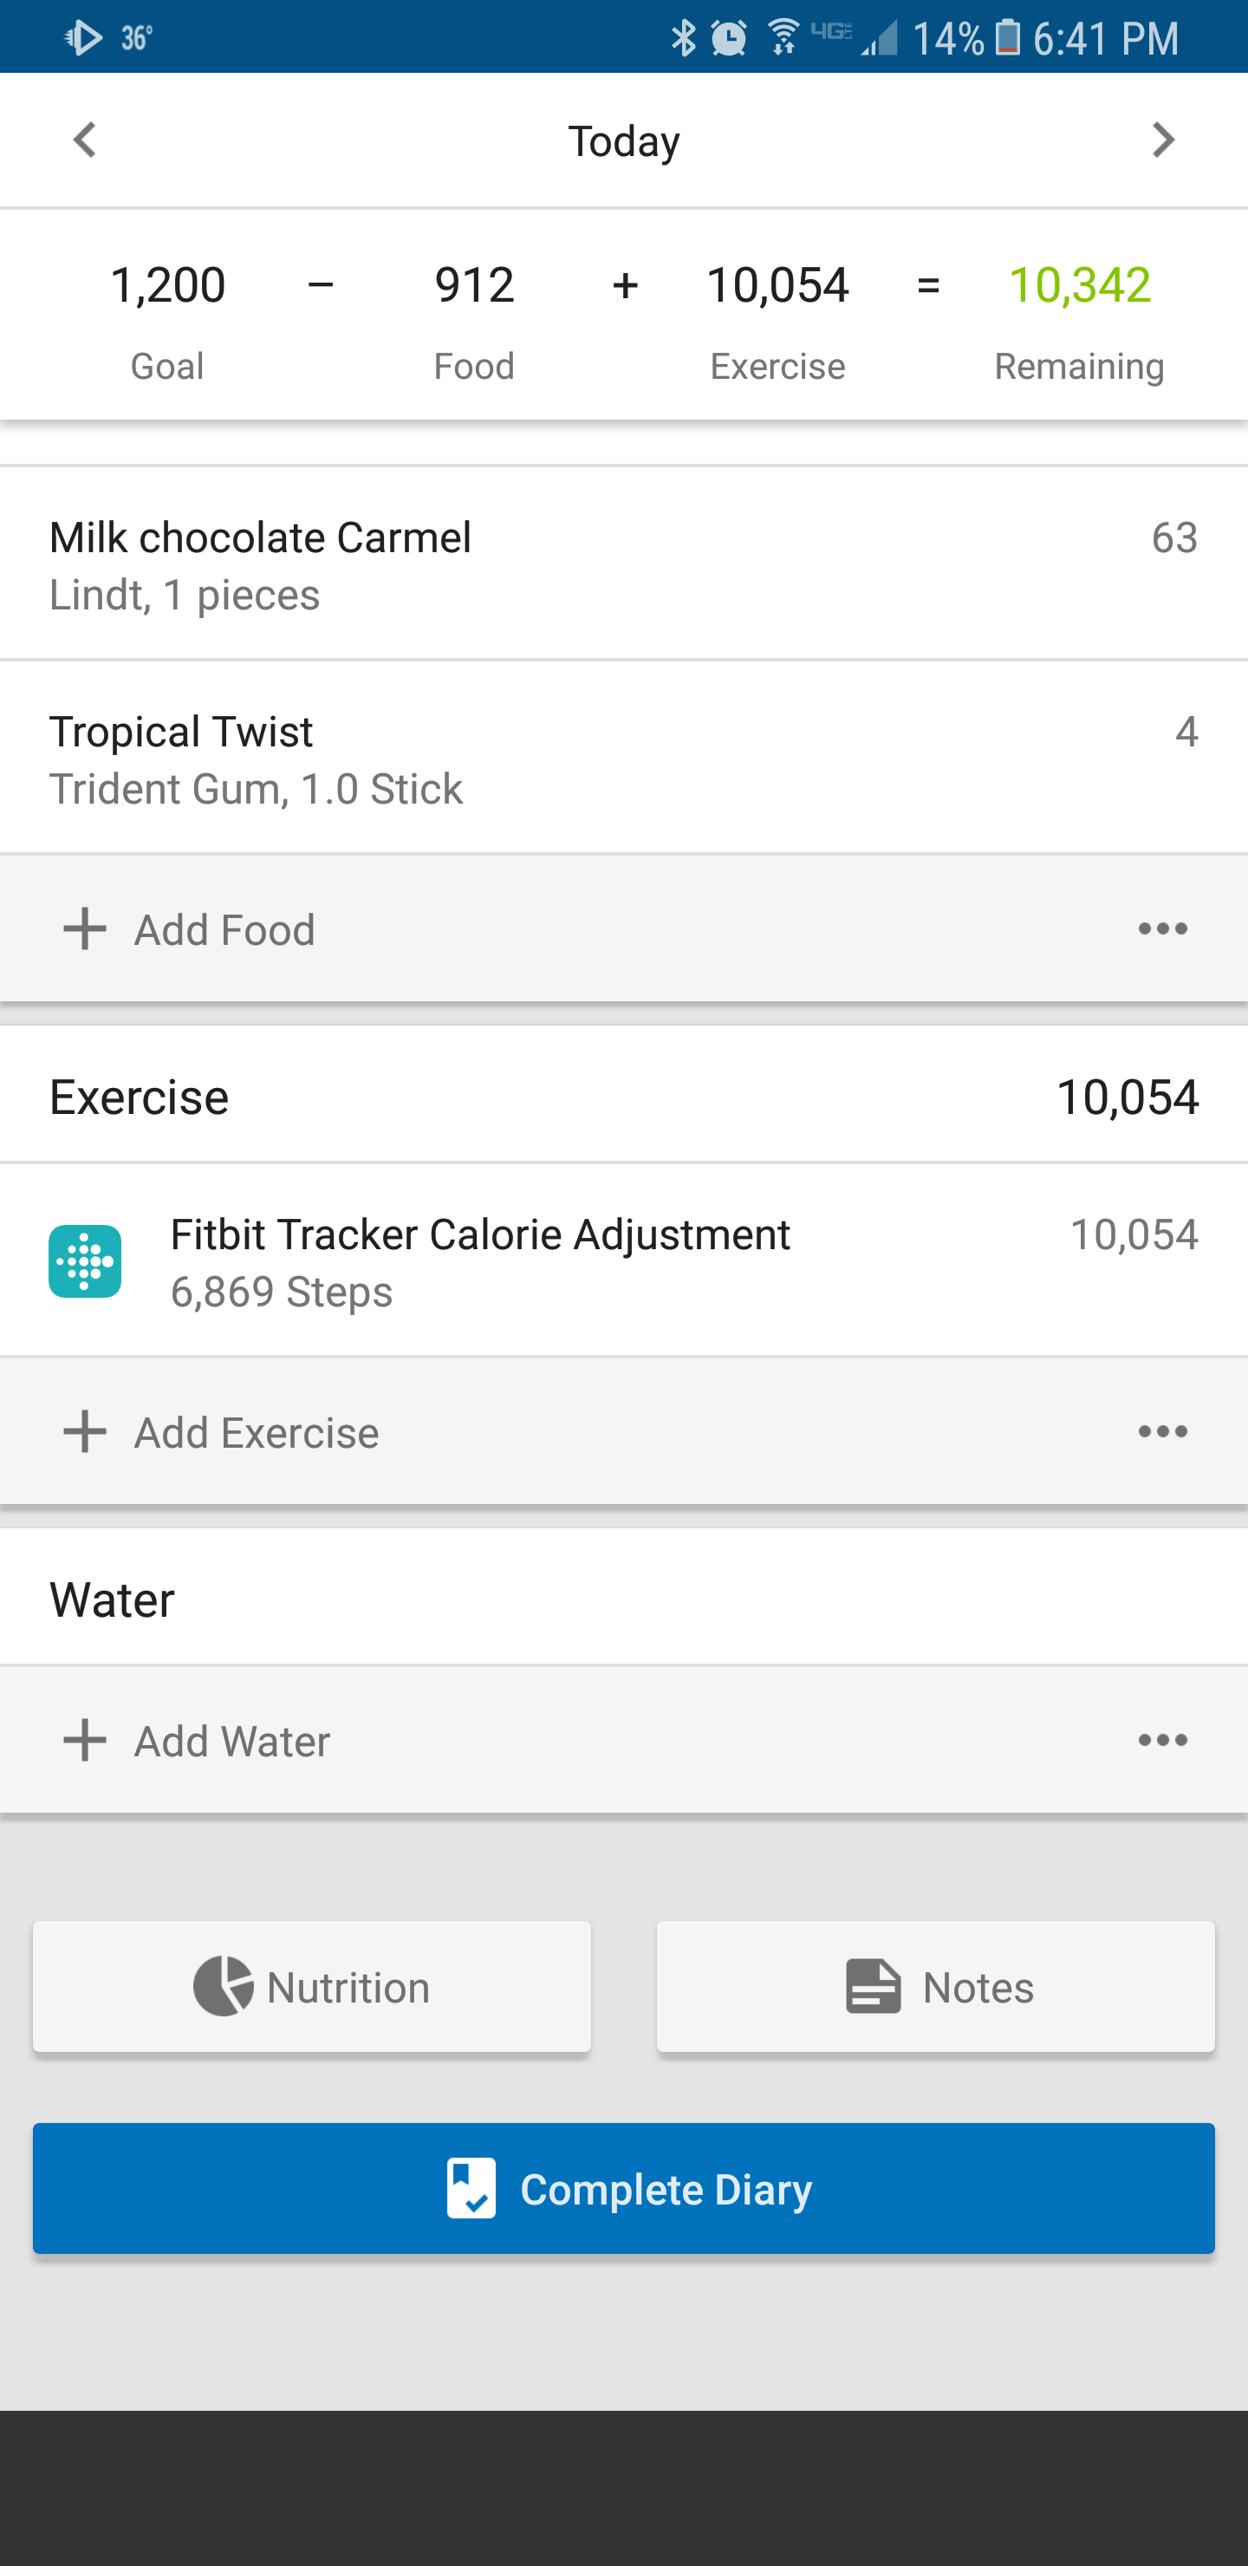Tap the Fitbit tracker icon
Viewport: 1248px width, 2566px height.
pos(86,1261)
